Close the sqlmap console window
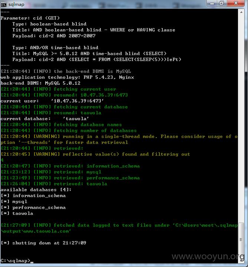This screenshot has width=248, height=267. tap(236, 3)
